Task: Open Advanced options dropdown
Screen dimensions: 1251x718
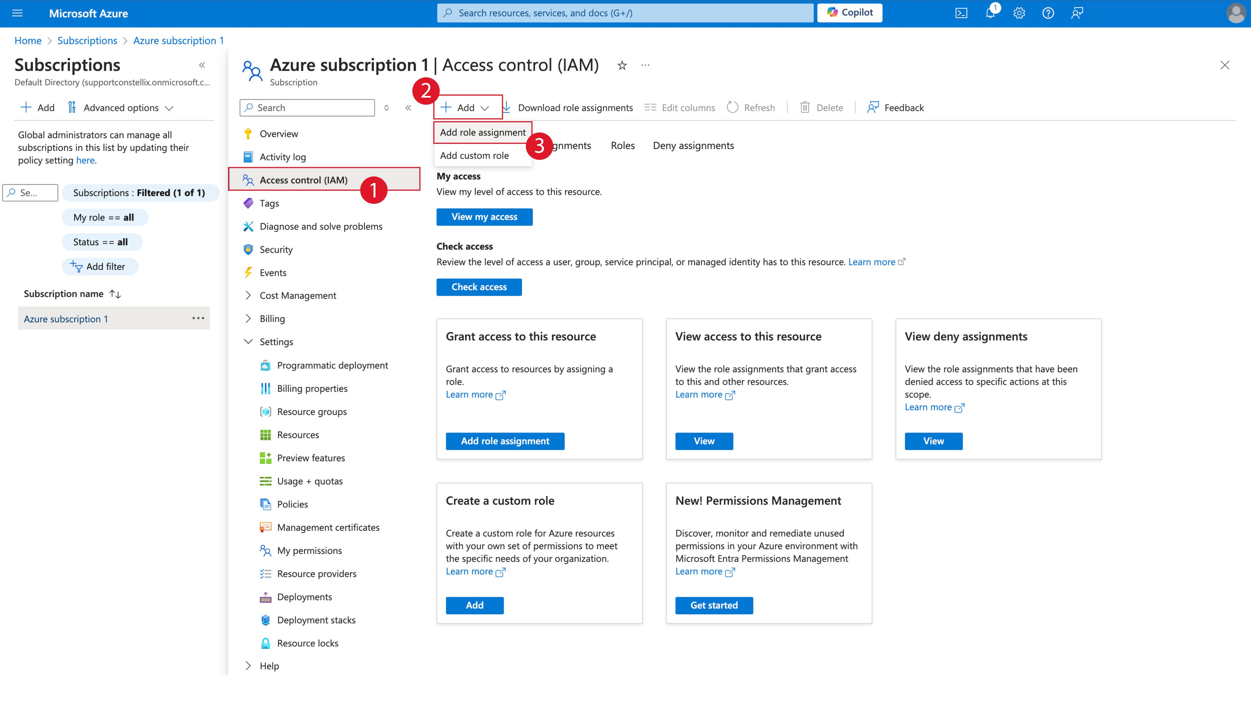Action: tap(121, 108)
